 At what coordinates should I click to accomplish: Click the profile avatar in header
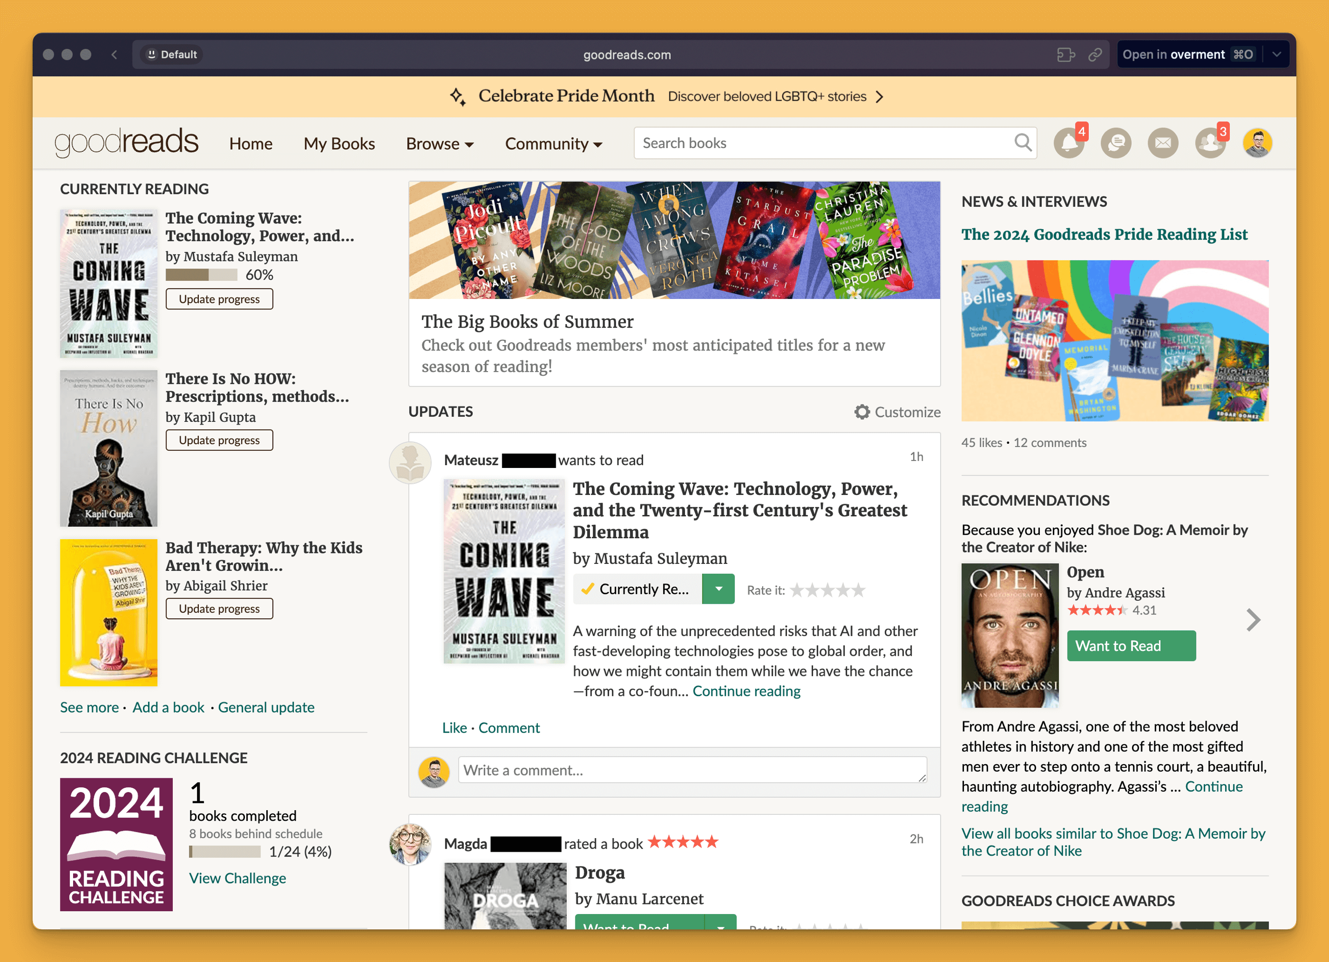tap(1257, 143)
